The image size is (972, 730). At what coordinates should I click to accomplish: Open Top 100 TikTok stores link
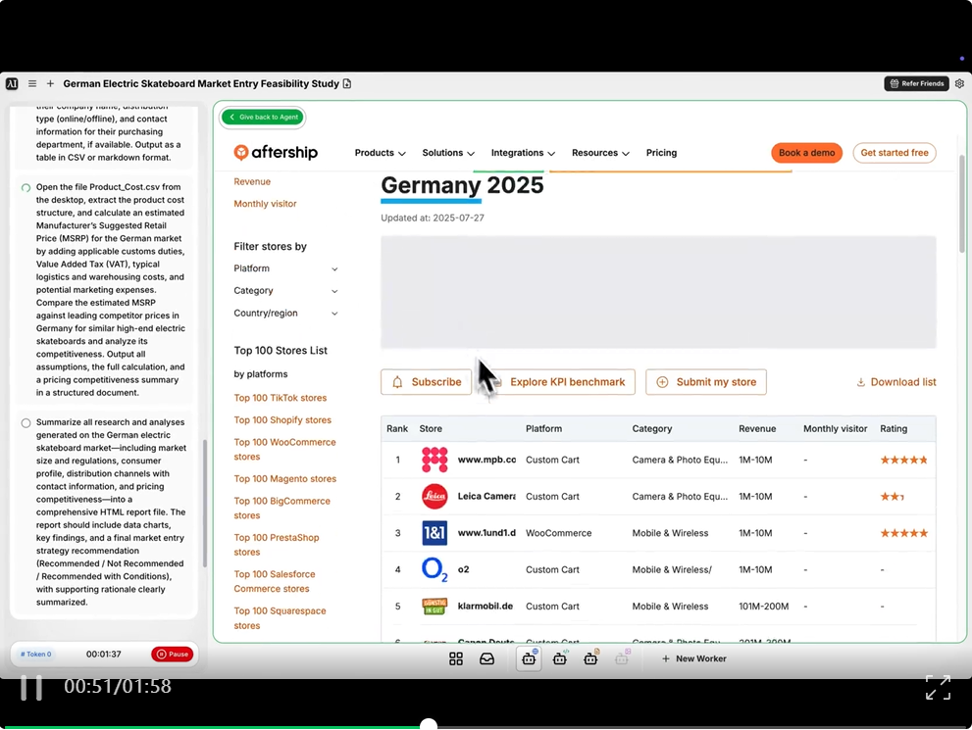280,398
